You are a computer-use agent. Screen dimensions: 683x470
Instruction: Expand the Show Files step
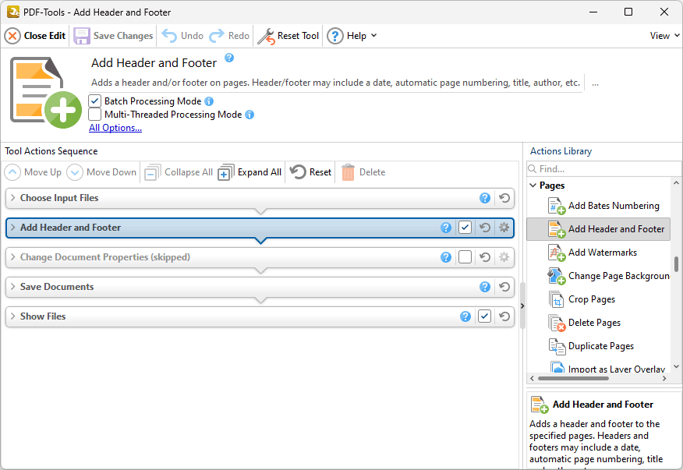[13, 316]
